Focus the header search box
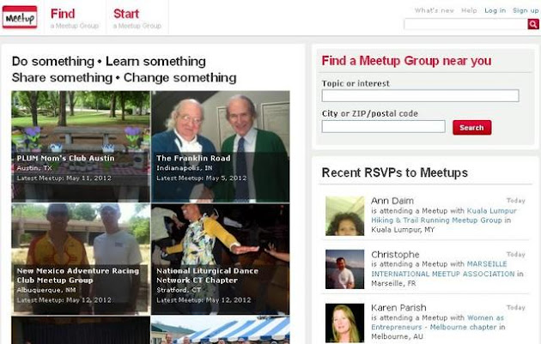The width and height of the screenshot is (541, 344). click(x=465, y=24)
